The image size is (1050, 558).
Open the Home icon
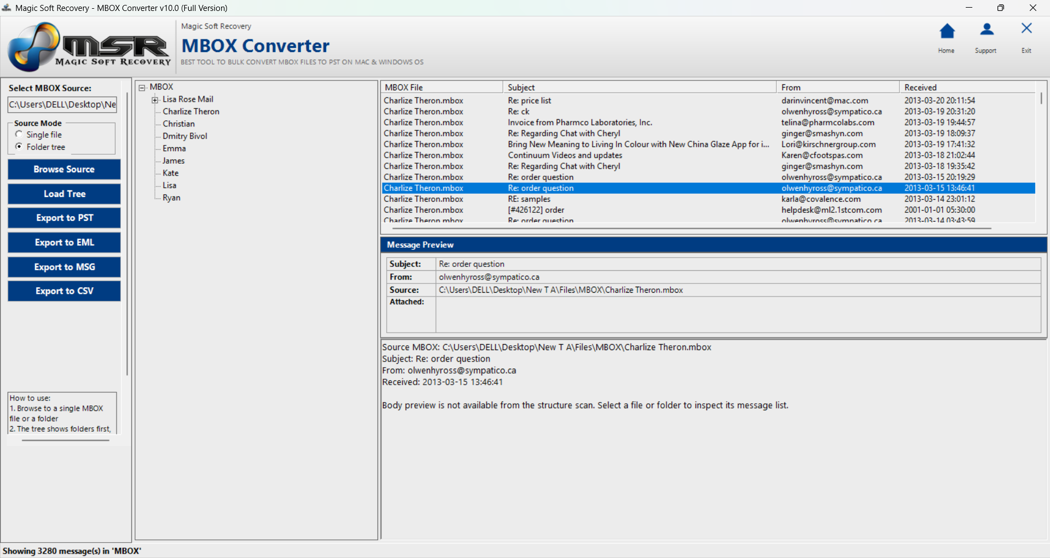coord(947,32)
